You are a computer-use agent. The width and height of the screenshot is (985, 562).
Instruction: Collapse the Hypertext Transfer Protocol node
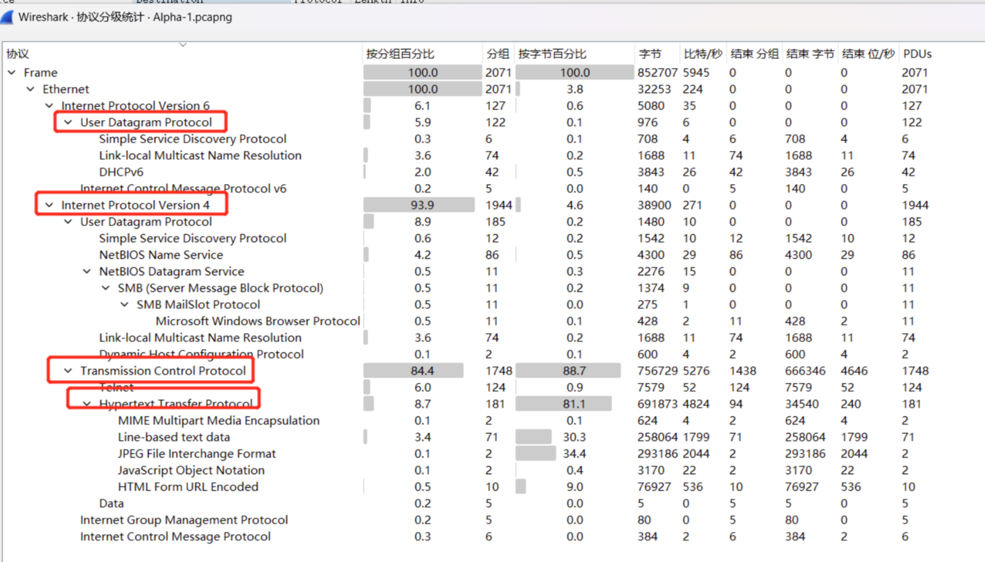pos(87,404)
